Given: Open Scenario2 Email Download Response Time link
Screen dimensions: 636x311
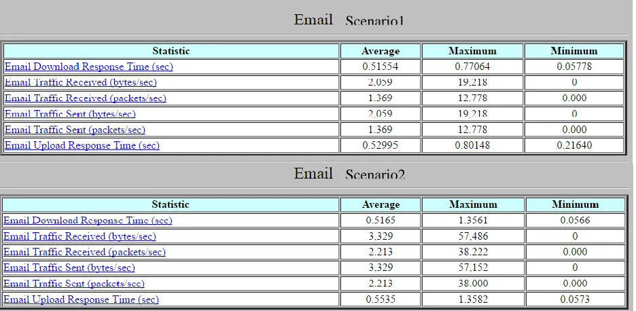Looking at the screenshot, I should coord(88,221).
